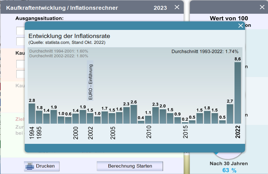Click 'Durchschnitt 1993-2022: 1.74%' text

tap(205, 51)
